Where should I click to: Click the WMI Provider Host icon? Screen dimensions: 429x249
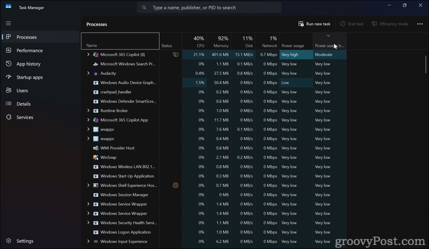tap(95, 148)
